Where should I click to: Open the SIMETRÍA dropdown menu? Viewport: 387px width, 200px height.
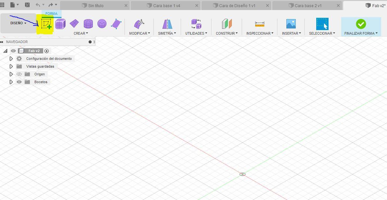point(167,33)
